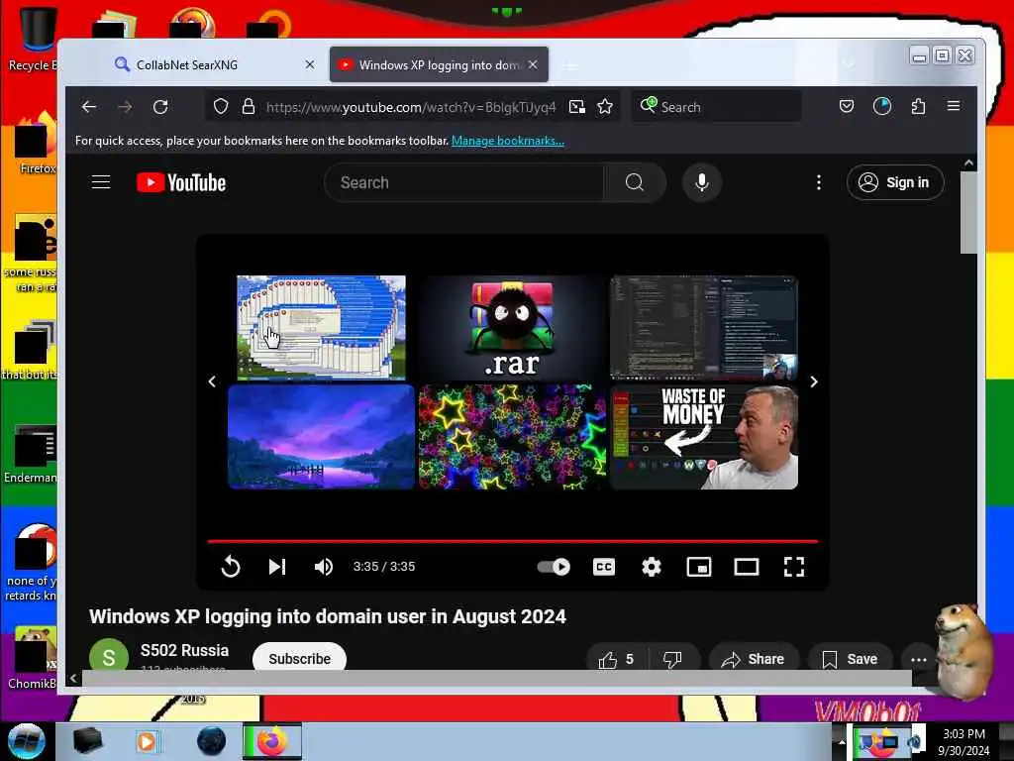Image resolution: width=1014 pixels, height=761 pixels.
Task: Open the media player taskbar icon
Action: click(x=147, y=741)
